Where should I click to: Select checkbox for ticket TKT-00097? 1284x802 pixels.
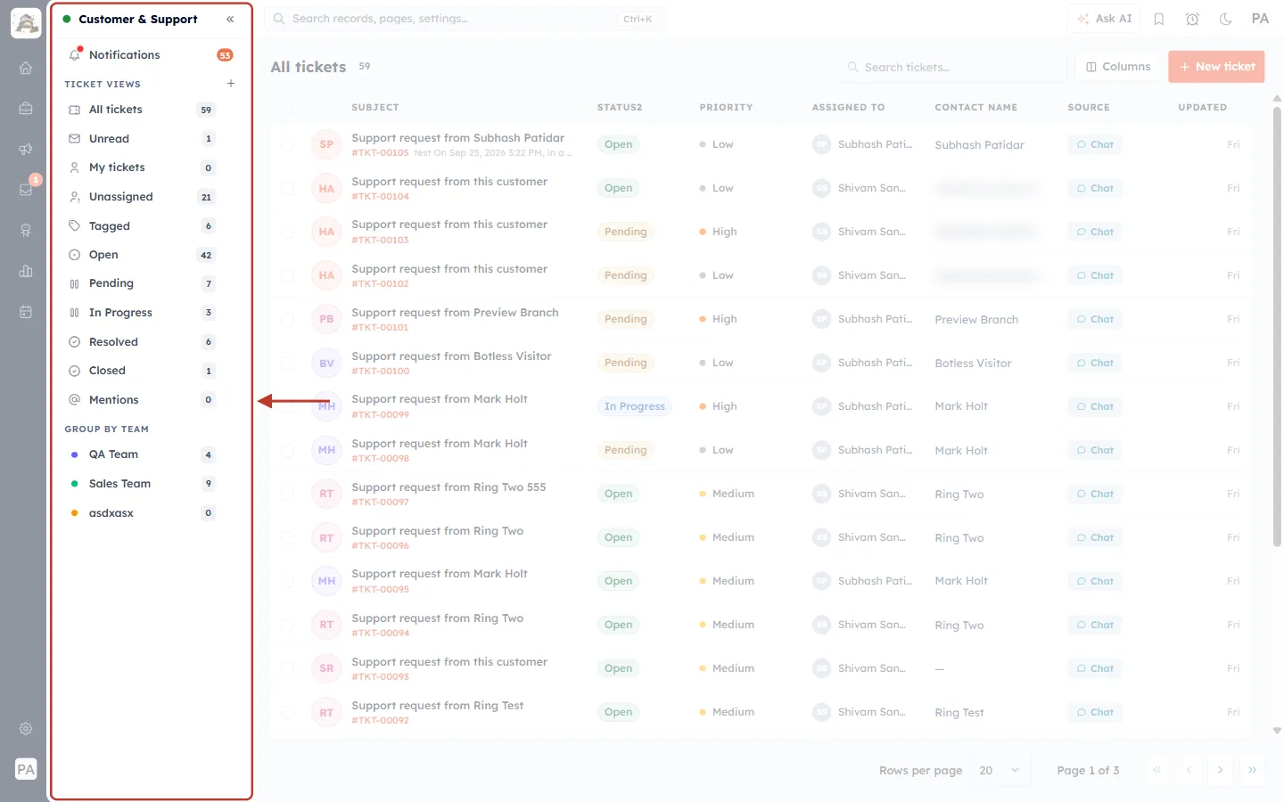(x=287, y=494)
